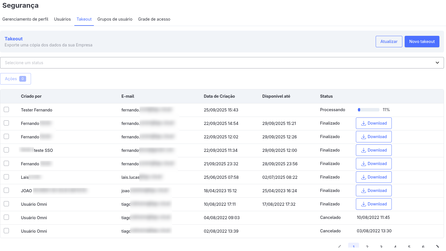Download Usuário Omni's finalized takeout
This screenshot has height=251, width=446.
pos(373,204)
